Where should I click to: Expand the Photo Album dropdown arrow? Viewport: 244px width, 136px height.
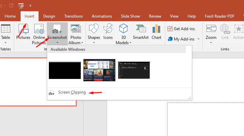[x=82, y=43]
